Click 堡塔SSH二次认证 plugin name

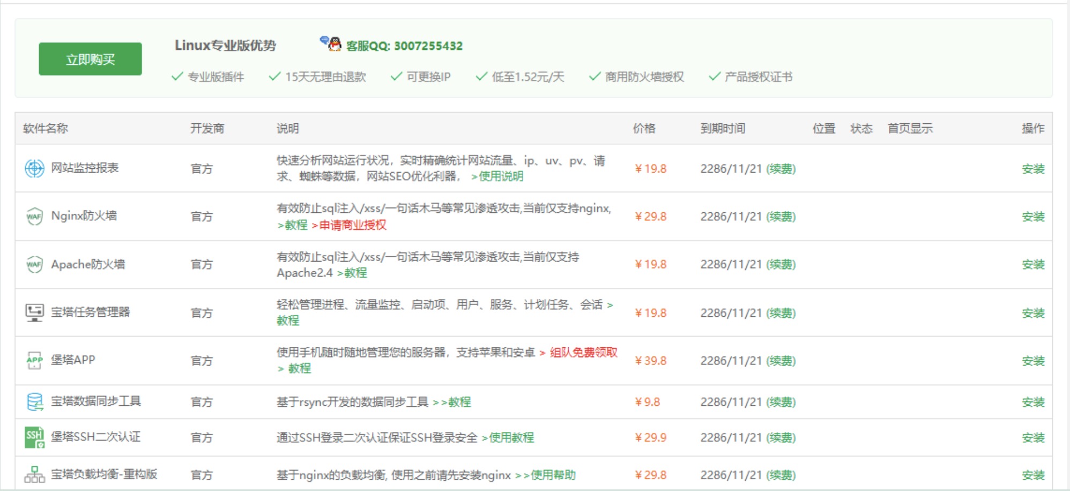(x=95, y=437)
